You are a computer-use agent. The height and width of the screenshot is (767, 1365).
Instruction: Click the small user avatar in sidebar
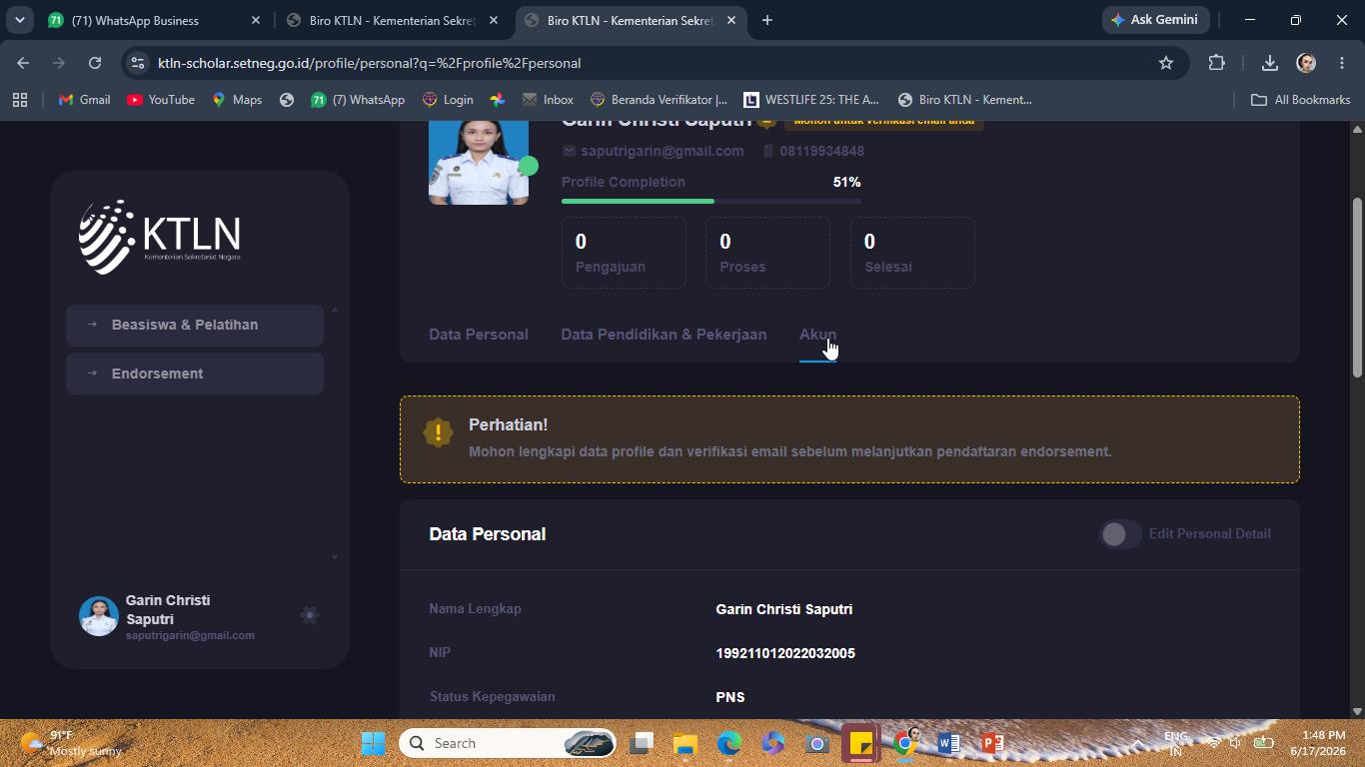click(x=99, y=616)
